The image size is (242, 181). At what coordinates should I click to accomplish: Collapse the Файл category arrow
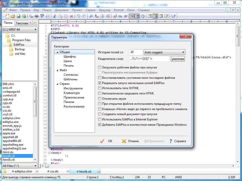click(57, 70)
